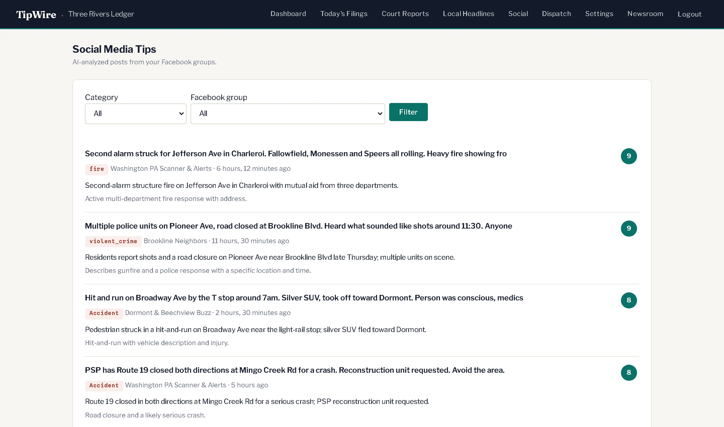Click score badge 9 on the Jefferson Ave tip
This screenshot has width=724, height=427.
[x=629, y=156]
